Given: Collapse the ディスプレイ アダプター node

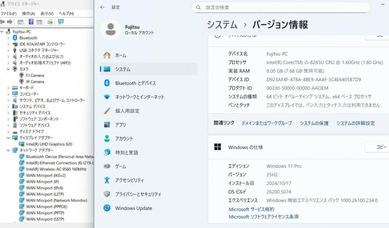Looking at the screenshot, I should pyautogui.click(x=8, y=138).
